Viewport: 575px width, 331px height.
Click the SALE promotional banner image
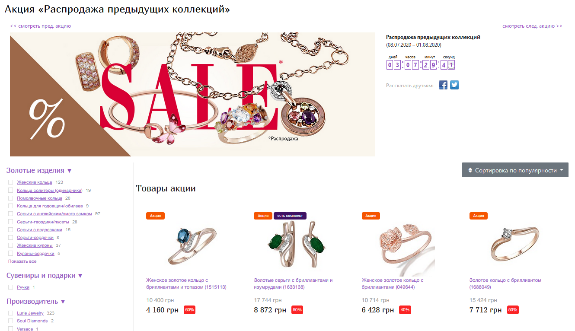(192, 94)
